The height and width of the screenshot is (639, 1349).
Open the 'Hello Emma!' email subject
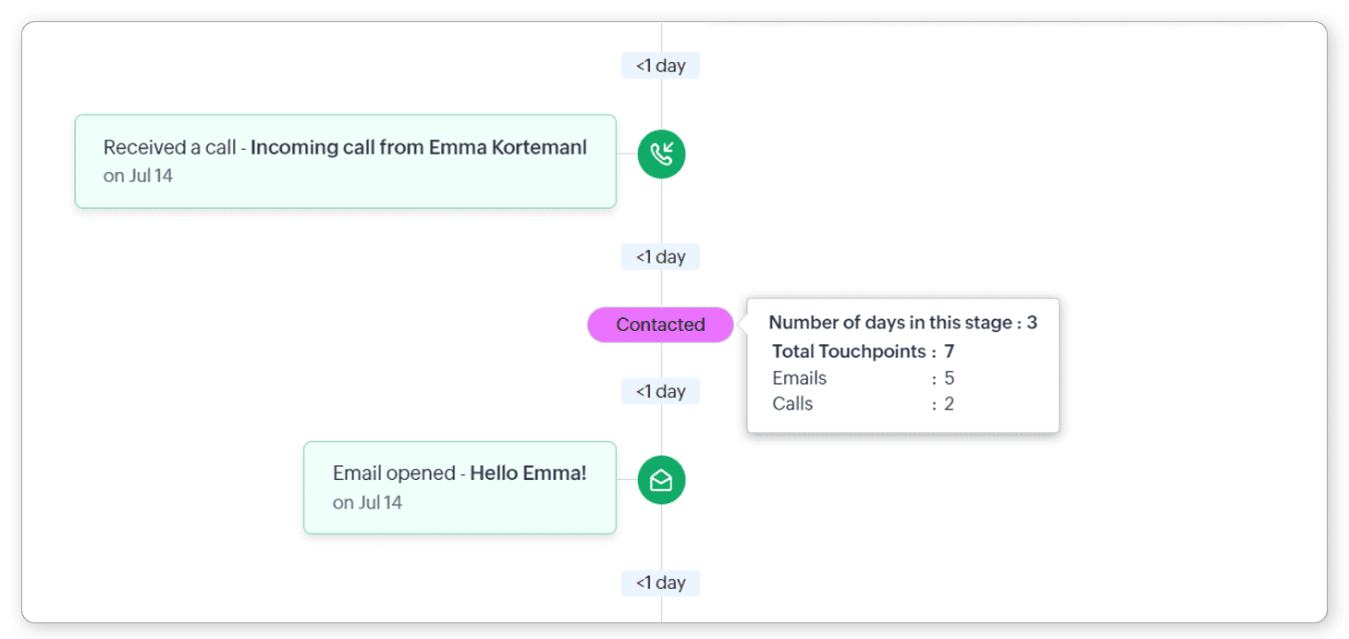528,473
